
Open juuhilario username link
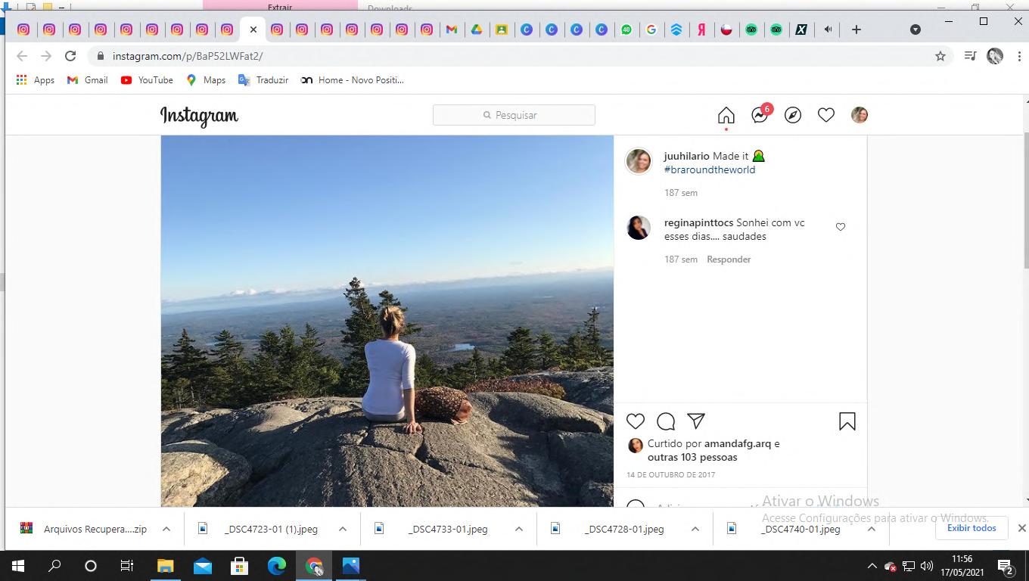point(687,156)
